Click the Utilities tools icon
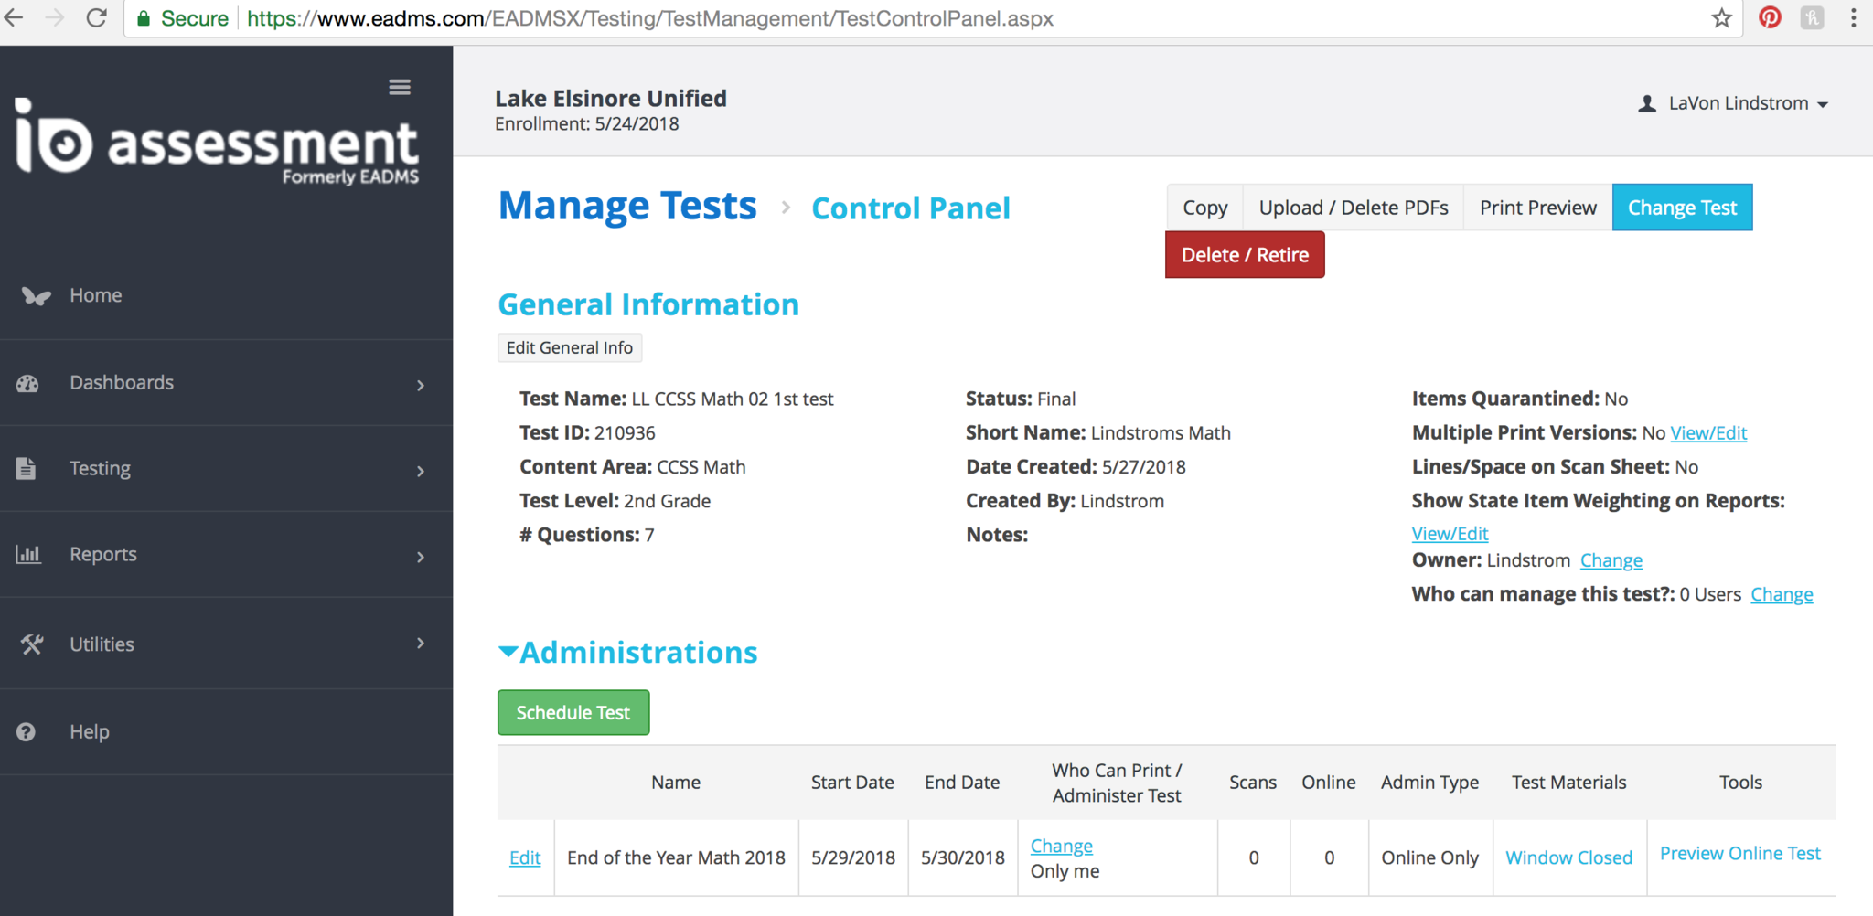 32,644
